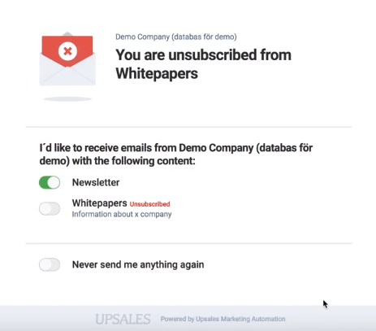Turn on Never send me anything again

pyautogui.click(x=50, y=264)
